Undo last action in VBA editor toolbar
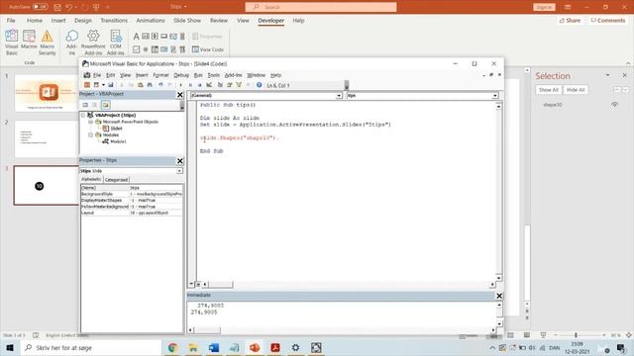Image resolution: width=634 pixels, height=356 pixels. tap(160, 85)
